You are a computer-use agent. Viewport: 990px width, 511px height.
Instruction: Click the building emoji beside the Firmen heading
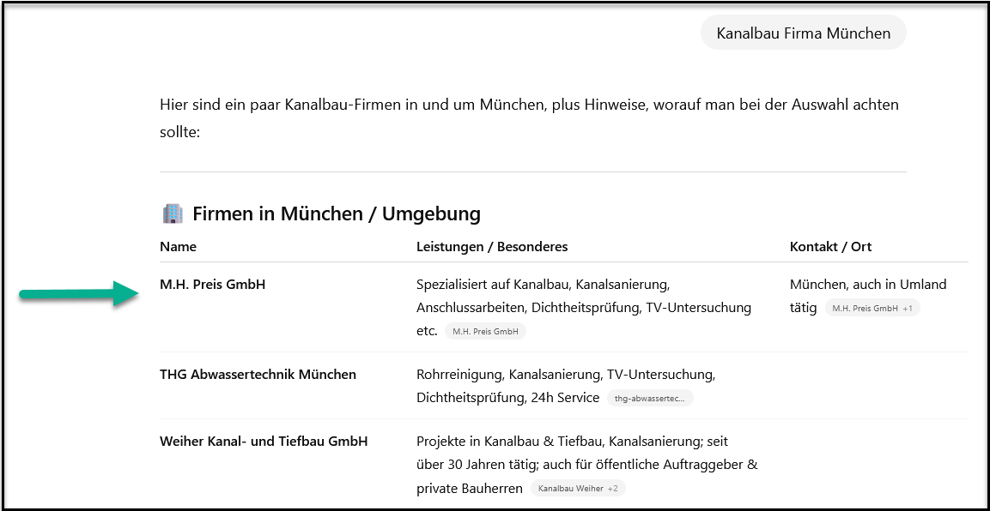[173, 213]
